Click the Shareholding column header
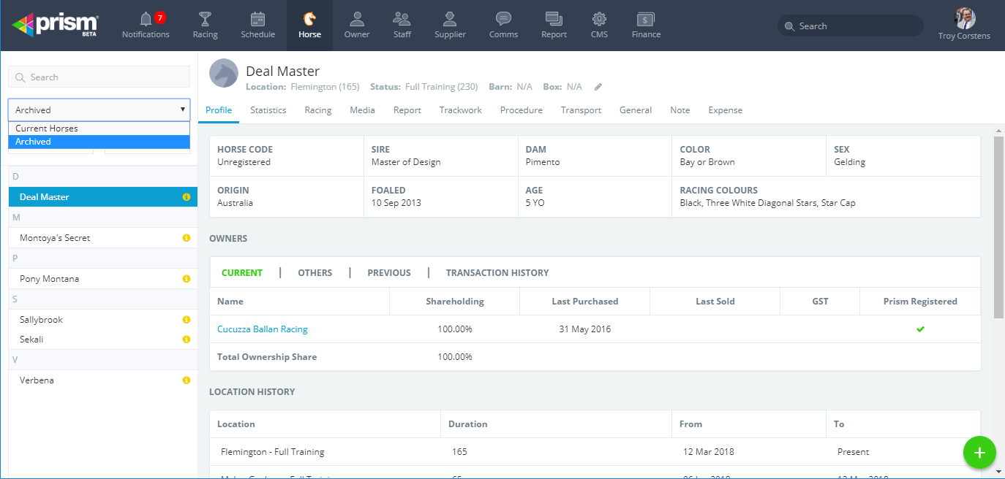This screenshot has height=479, width=1005. [x=455, y=301]
